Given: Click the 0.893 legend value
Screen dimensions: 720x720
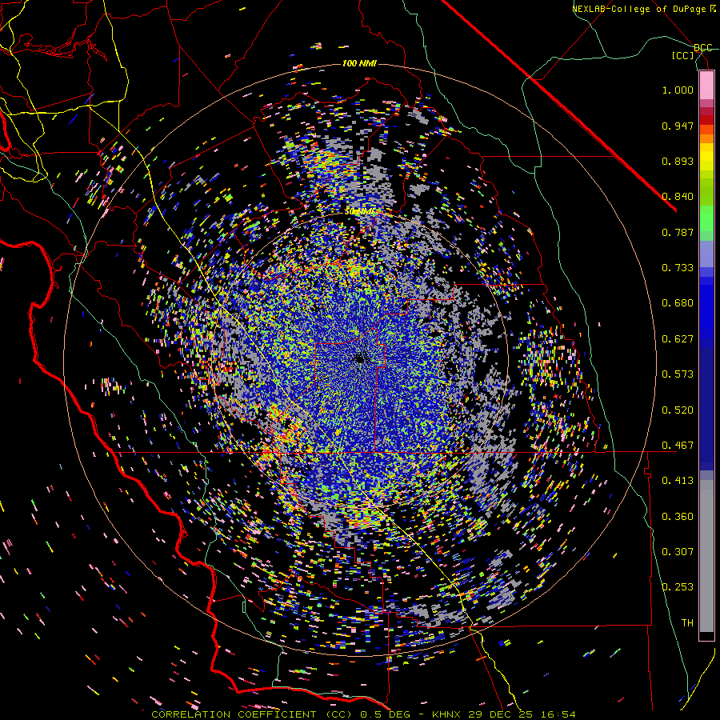Looking at the screenshot, I should click(x=678, y=161).
